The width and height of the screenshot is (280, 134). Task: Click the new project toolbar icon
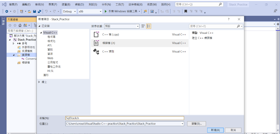coord(22,11)
